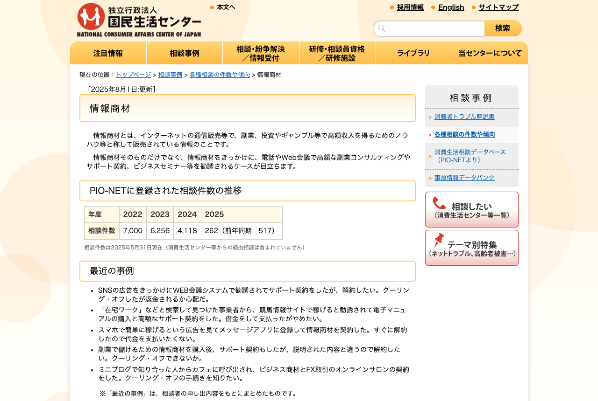Open the ライブラリ navigation tab
Viewport: 598px width, 401px height.
[413, 53]
